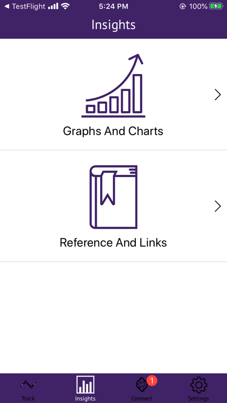Expand Graphs And Charts with its chevron

218,95
